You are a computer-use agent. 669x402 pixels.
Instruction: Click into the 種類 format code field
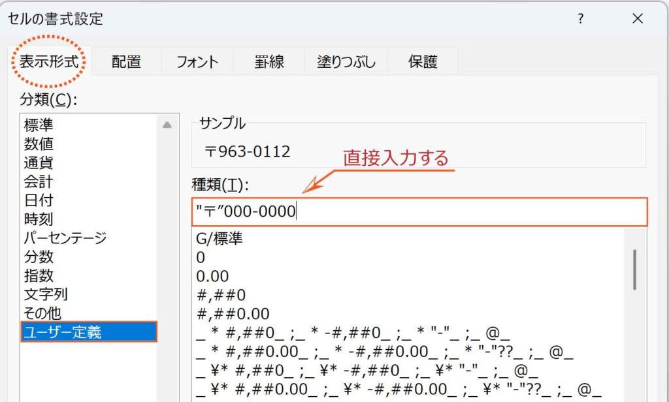click(419, 211)
